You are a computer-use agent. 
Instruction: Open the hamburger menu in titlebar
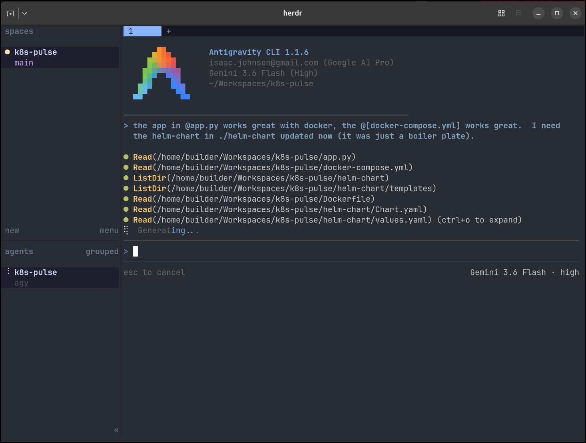click(x=518, y=13)
